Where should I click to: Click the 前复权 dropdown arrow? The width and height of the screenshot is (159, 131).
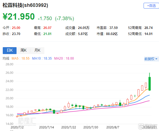[x=156, y=59]
